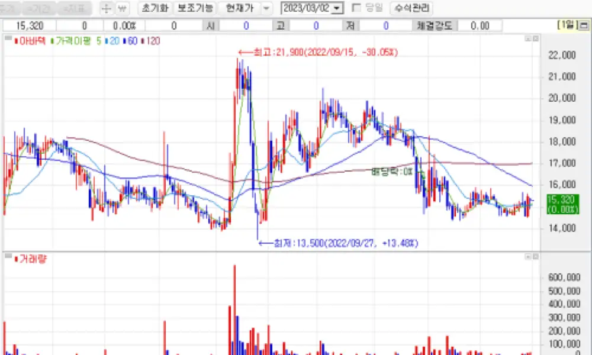The image size is (592, 355).
Task: Click the 시 open price label
Action: coord(211,25)
